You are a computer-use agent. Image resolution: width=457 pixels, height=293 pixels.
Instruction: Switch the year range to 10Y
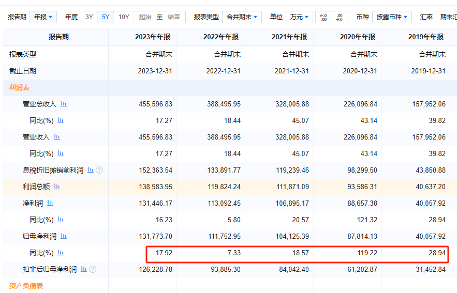(x=124, y=17)
